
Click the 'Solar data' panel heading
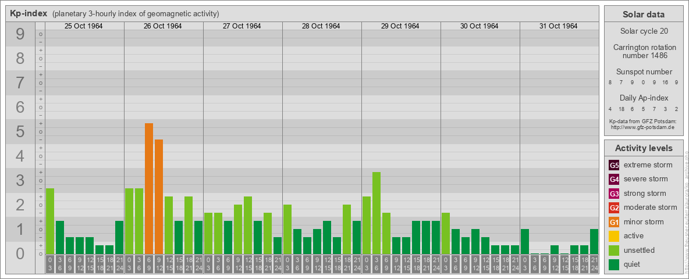click(x=644, y=15)
